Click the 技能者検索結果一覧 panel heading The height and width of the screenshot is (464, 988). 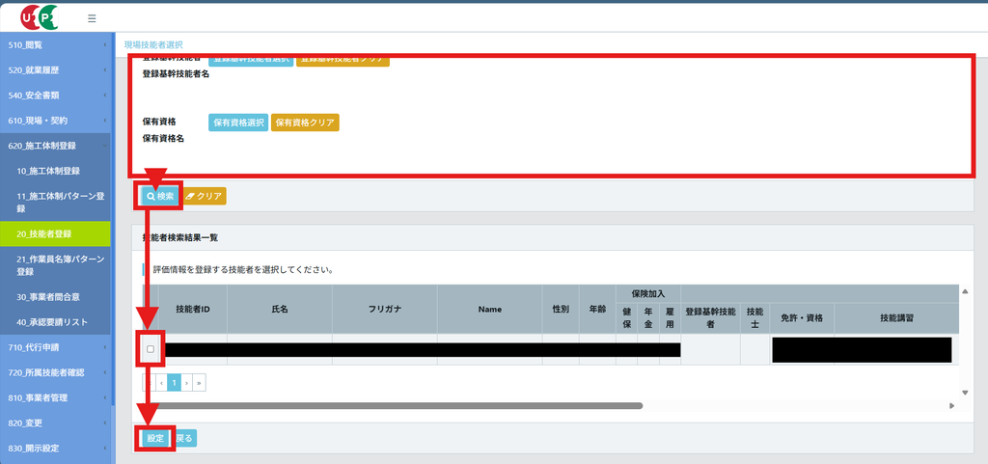coord(180,238)
